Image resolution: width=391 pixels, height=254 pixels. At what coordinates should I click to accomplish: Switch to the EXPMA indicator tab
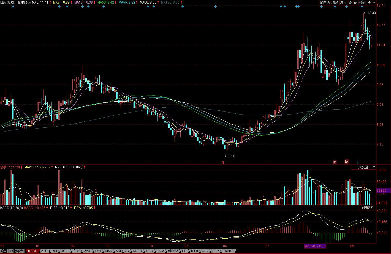[228, 251]
